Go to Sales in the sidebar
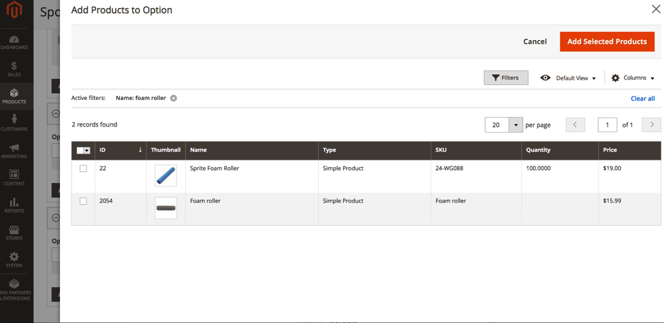This screenshot has height=323, width=664. pyautogui.click(x=14, y=69)
